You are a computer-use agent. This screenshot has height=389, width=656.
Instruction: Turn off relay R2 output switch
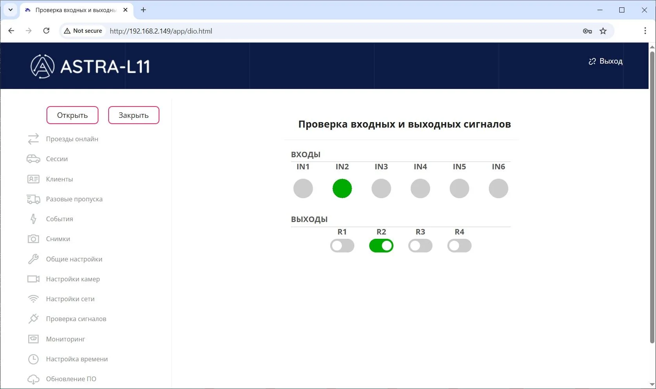tap(381, 246)
